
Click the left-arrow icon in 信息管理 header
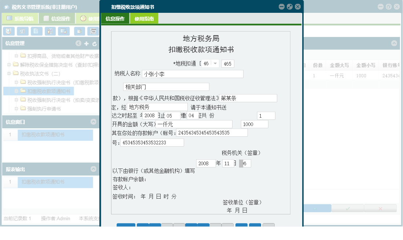(78, 43)
